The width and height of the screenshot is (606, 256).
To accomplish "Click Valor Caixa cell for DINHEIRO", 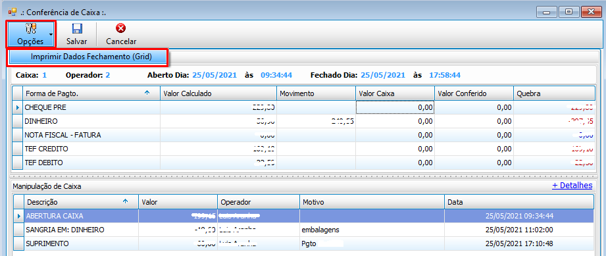I will point(395,121).
